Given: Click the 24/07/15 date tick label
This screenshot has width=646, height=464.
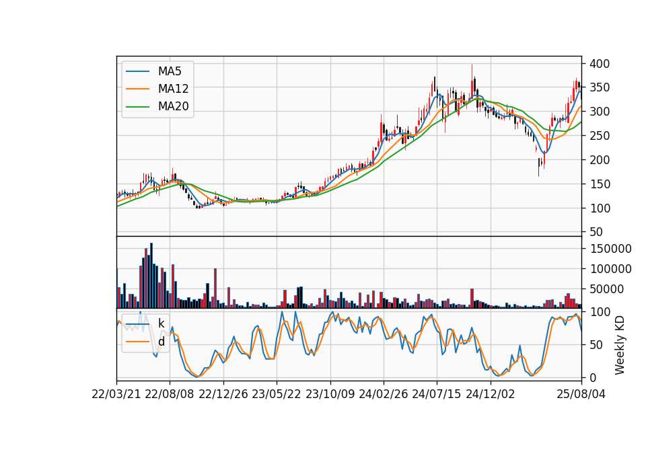Looking at the screenshot, I should click(x=437, y=394).
